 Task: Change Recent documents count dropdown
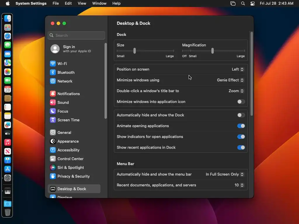(x=239, y=185)
